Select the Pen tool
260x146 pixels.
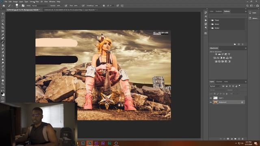coord(3,66)
